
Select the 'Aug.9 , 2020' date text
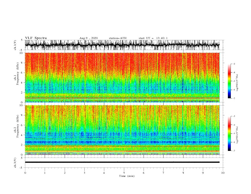point(88,38)
